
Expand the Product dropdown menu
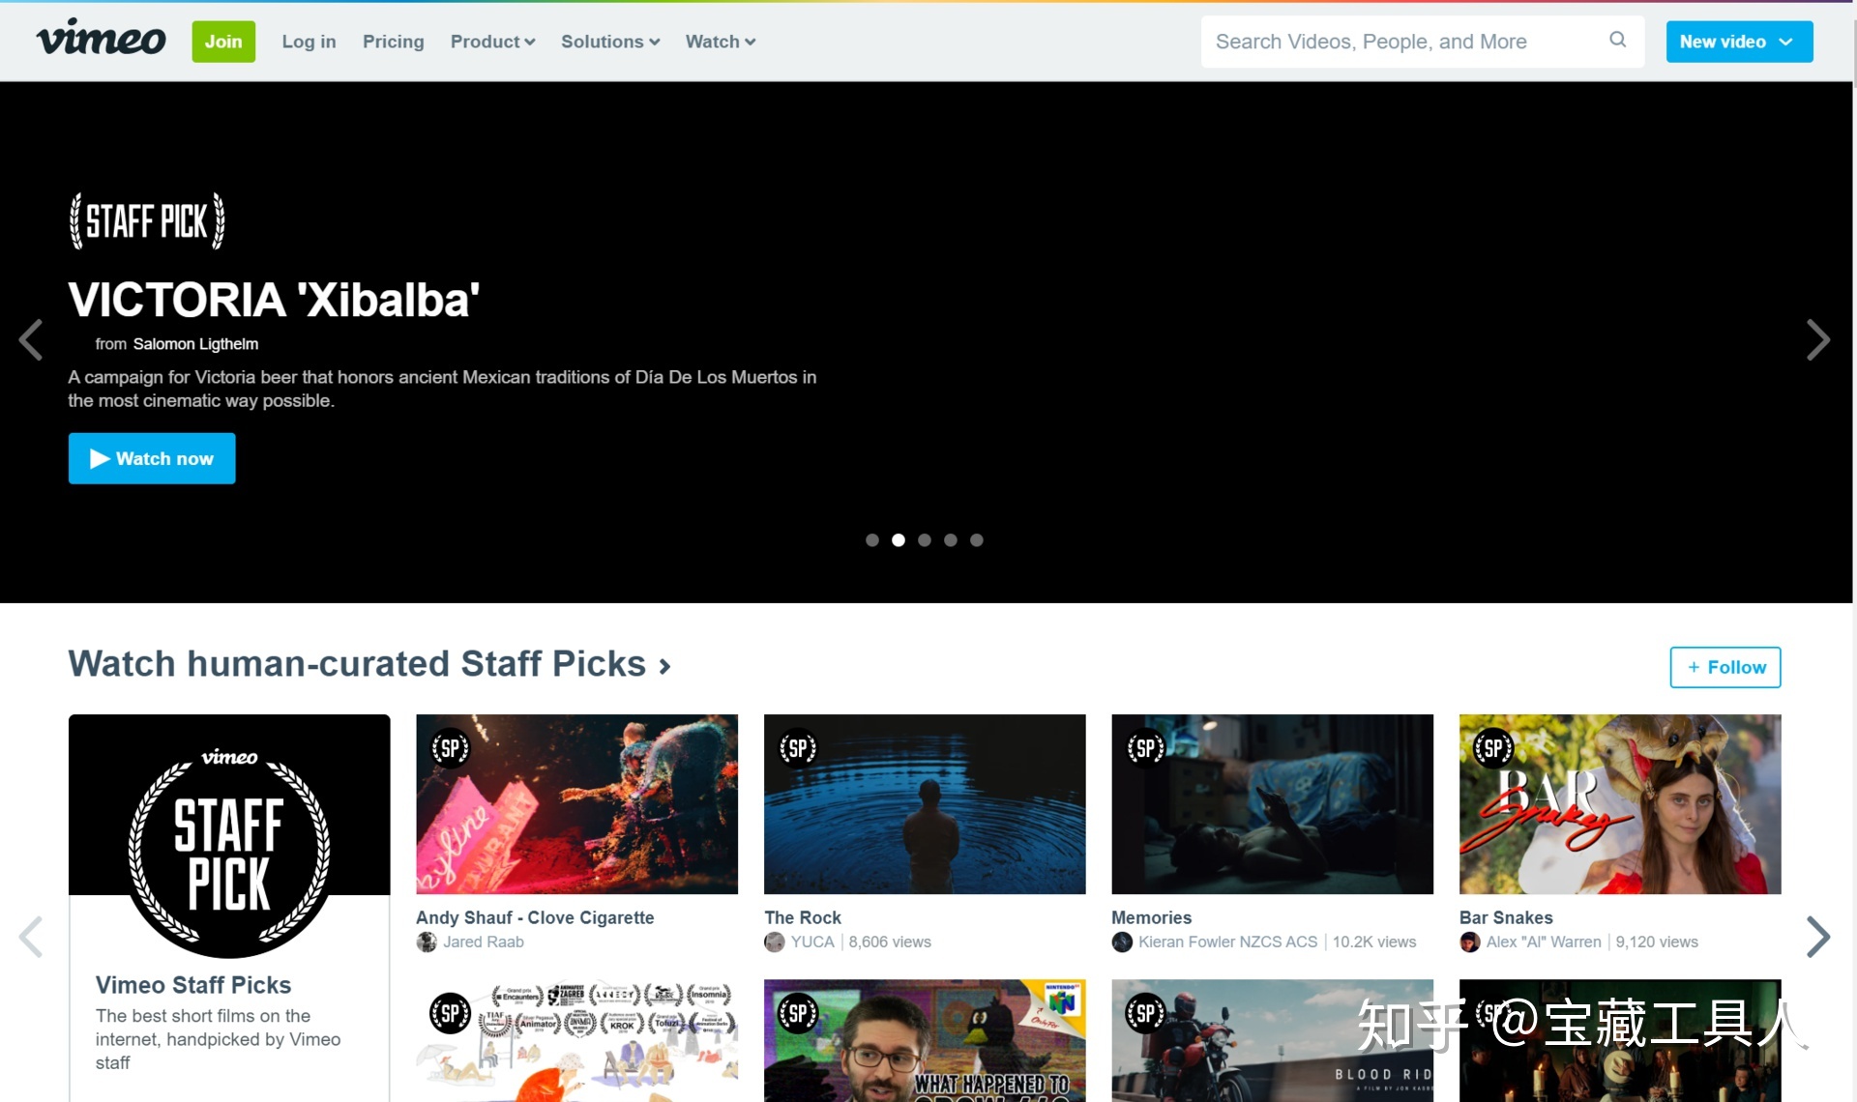click(x=491, y=42)
